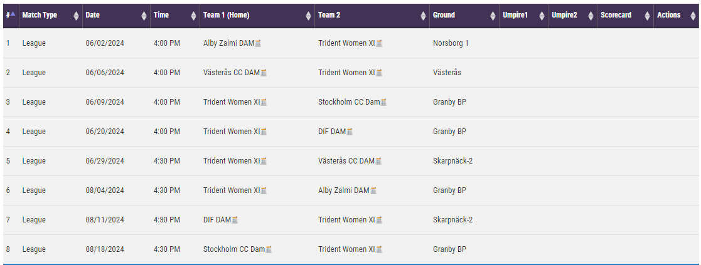Sort by Team 2 column header

(x=372, y=16)
